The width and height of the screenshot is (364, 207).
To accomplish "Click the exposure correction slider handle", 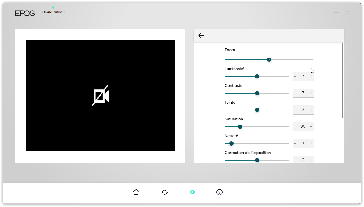I will point(257,160).
